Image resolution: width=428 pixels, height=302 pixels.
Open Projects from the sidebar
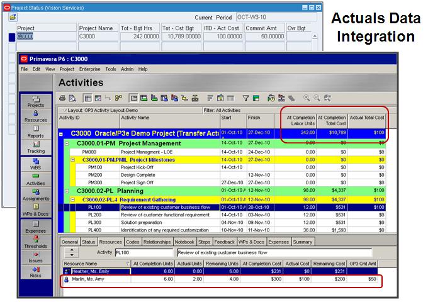click(x=36, y=102)
